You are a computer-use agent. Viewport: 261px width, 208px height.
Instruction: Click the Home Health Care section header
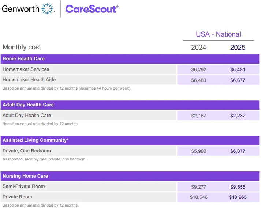[x=130, y=59]
